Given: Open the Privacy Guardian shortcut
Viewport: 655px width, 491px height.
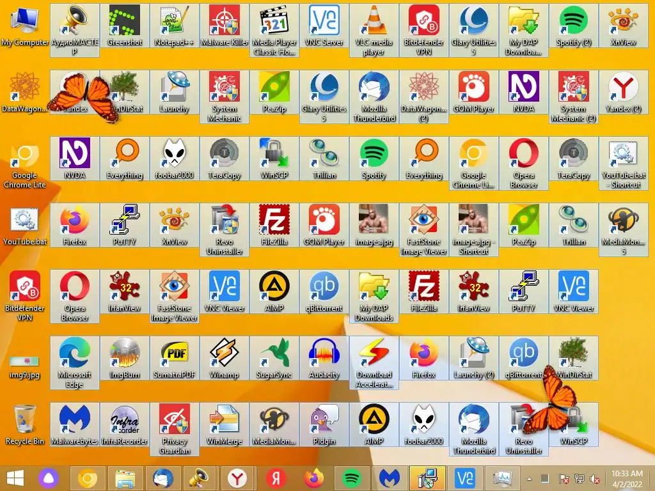Looking at the screenshot, I should click(174, 429).
